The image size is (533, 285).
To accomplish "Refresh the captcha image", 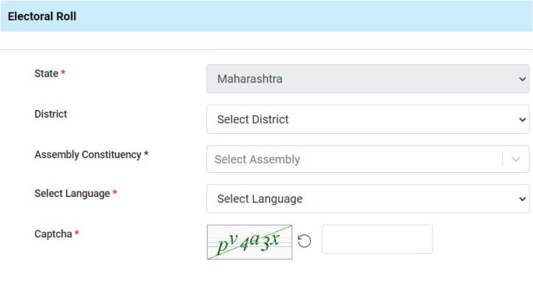I will (304, 241).
